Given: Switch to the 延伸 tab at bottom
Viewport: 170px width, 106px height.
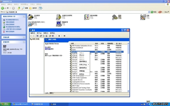Looking at the screenshot, I should click(47, 93).
